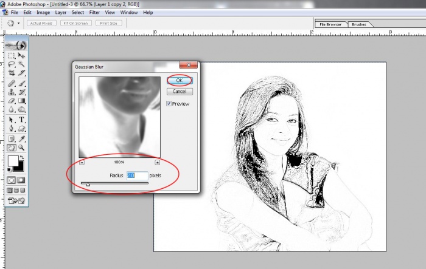Swap foreground and background colors

[x=22, y=157]
